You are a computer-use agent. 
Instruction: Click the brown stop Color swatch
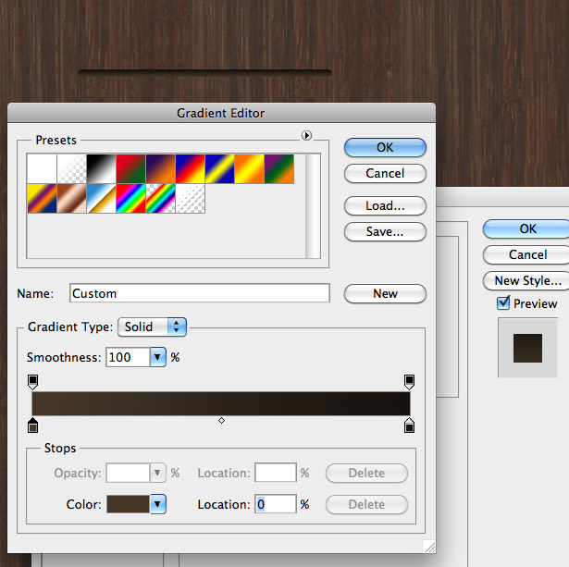[x=128, y=504]
